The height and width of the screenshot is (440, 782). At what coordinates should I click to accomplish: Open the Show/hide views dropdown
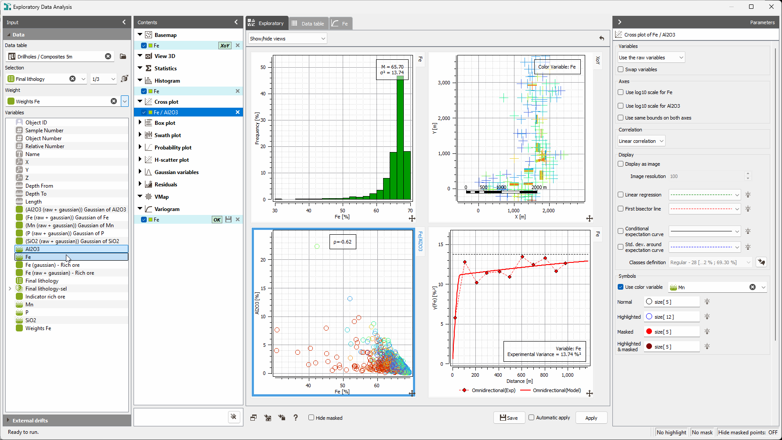[287, 38]
